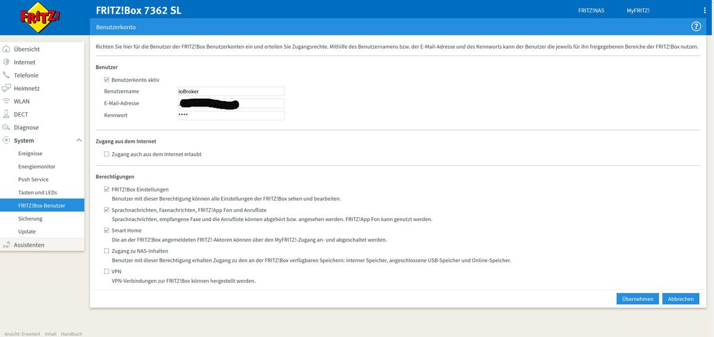Viewport: 714px width, 337px height.
Task: Toggle the Smart Home permission checkbox
Action: (x=107, y=231)
